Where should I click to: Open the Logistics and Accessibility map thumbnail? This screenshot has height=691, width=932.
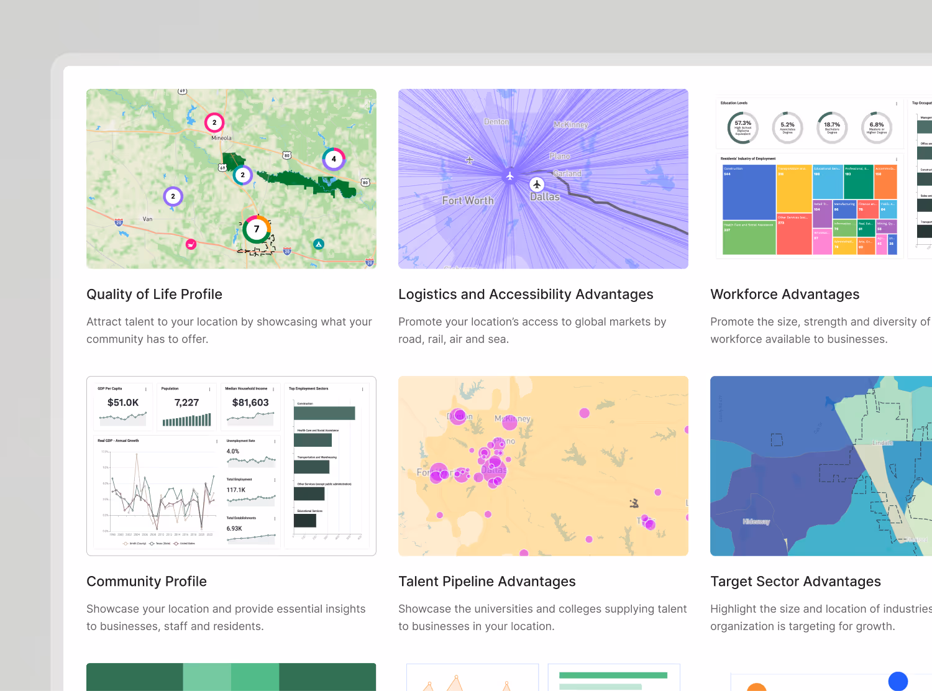point(543,179)
